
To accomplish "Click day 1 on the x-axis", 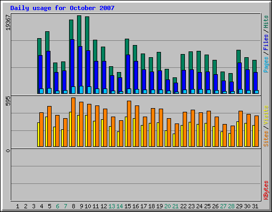I will pyautogui.click(x=18, y=206).
